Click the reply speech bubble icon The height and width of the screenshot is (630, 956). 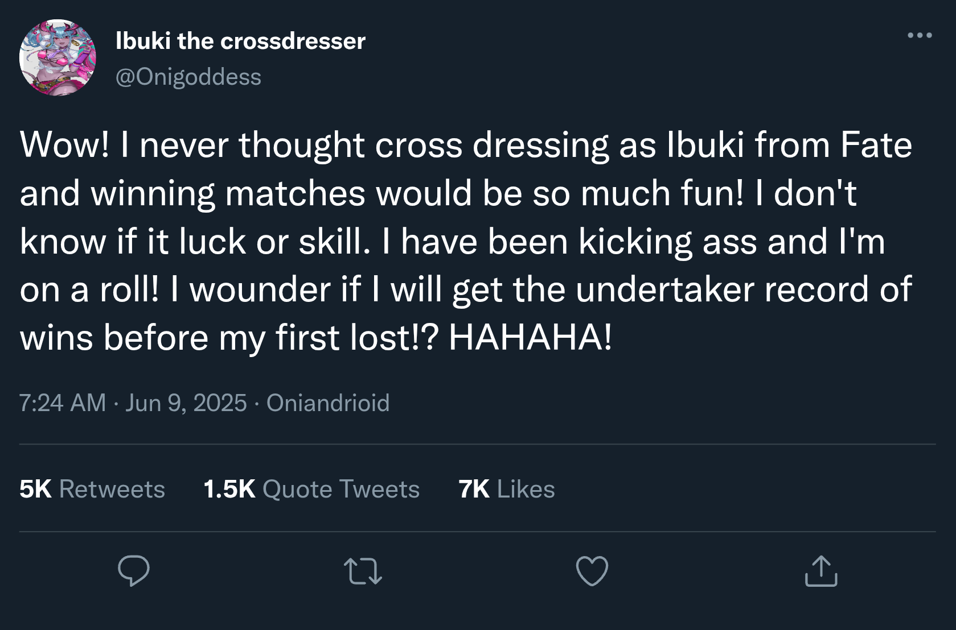click(134, 570)
